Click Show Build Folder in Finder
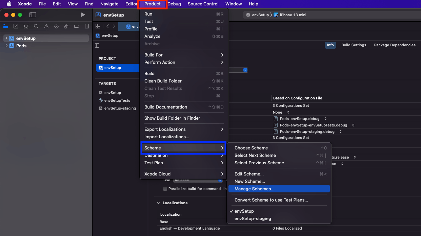Image resolution: width=421 pixels, height=236 pixels. [184, 118]
